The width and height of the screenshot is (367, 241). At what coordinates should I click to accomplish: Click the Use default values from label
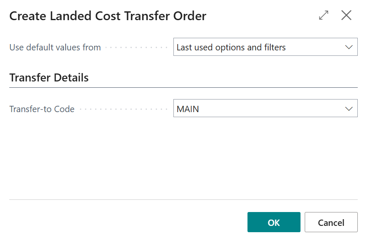[55, 47]
